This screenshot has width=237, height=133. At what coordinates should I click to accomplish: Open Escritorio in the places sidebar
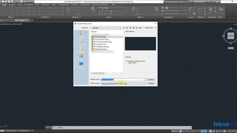[81, 65]
